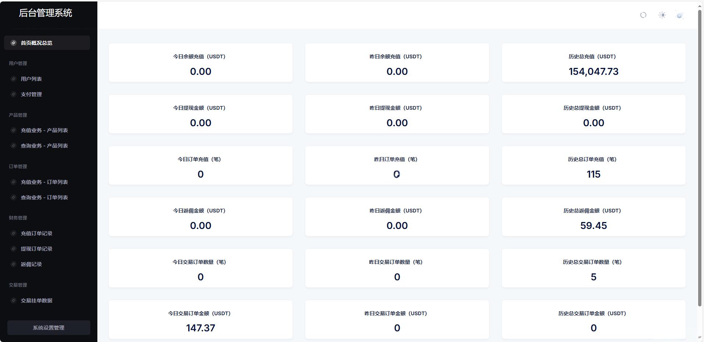
Task: Click the 后台管理系统 title logo
Action: pyautogui.click(x=46, y=13)
